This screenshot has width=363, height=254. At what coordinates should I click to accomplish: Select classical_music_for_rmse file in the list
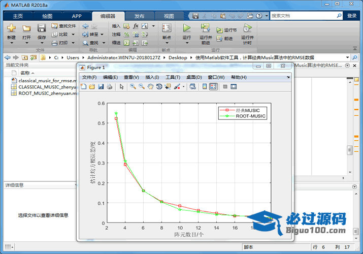coord(46,80)
